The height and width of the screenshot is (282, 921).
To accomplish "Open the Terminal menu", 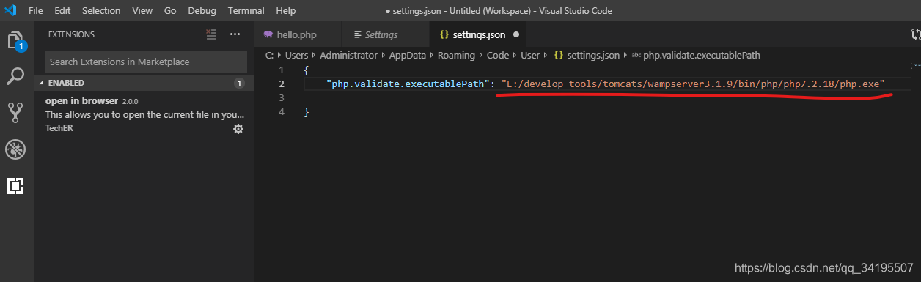I will pos(246,11).
